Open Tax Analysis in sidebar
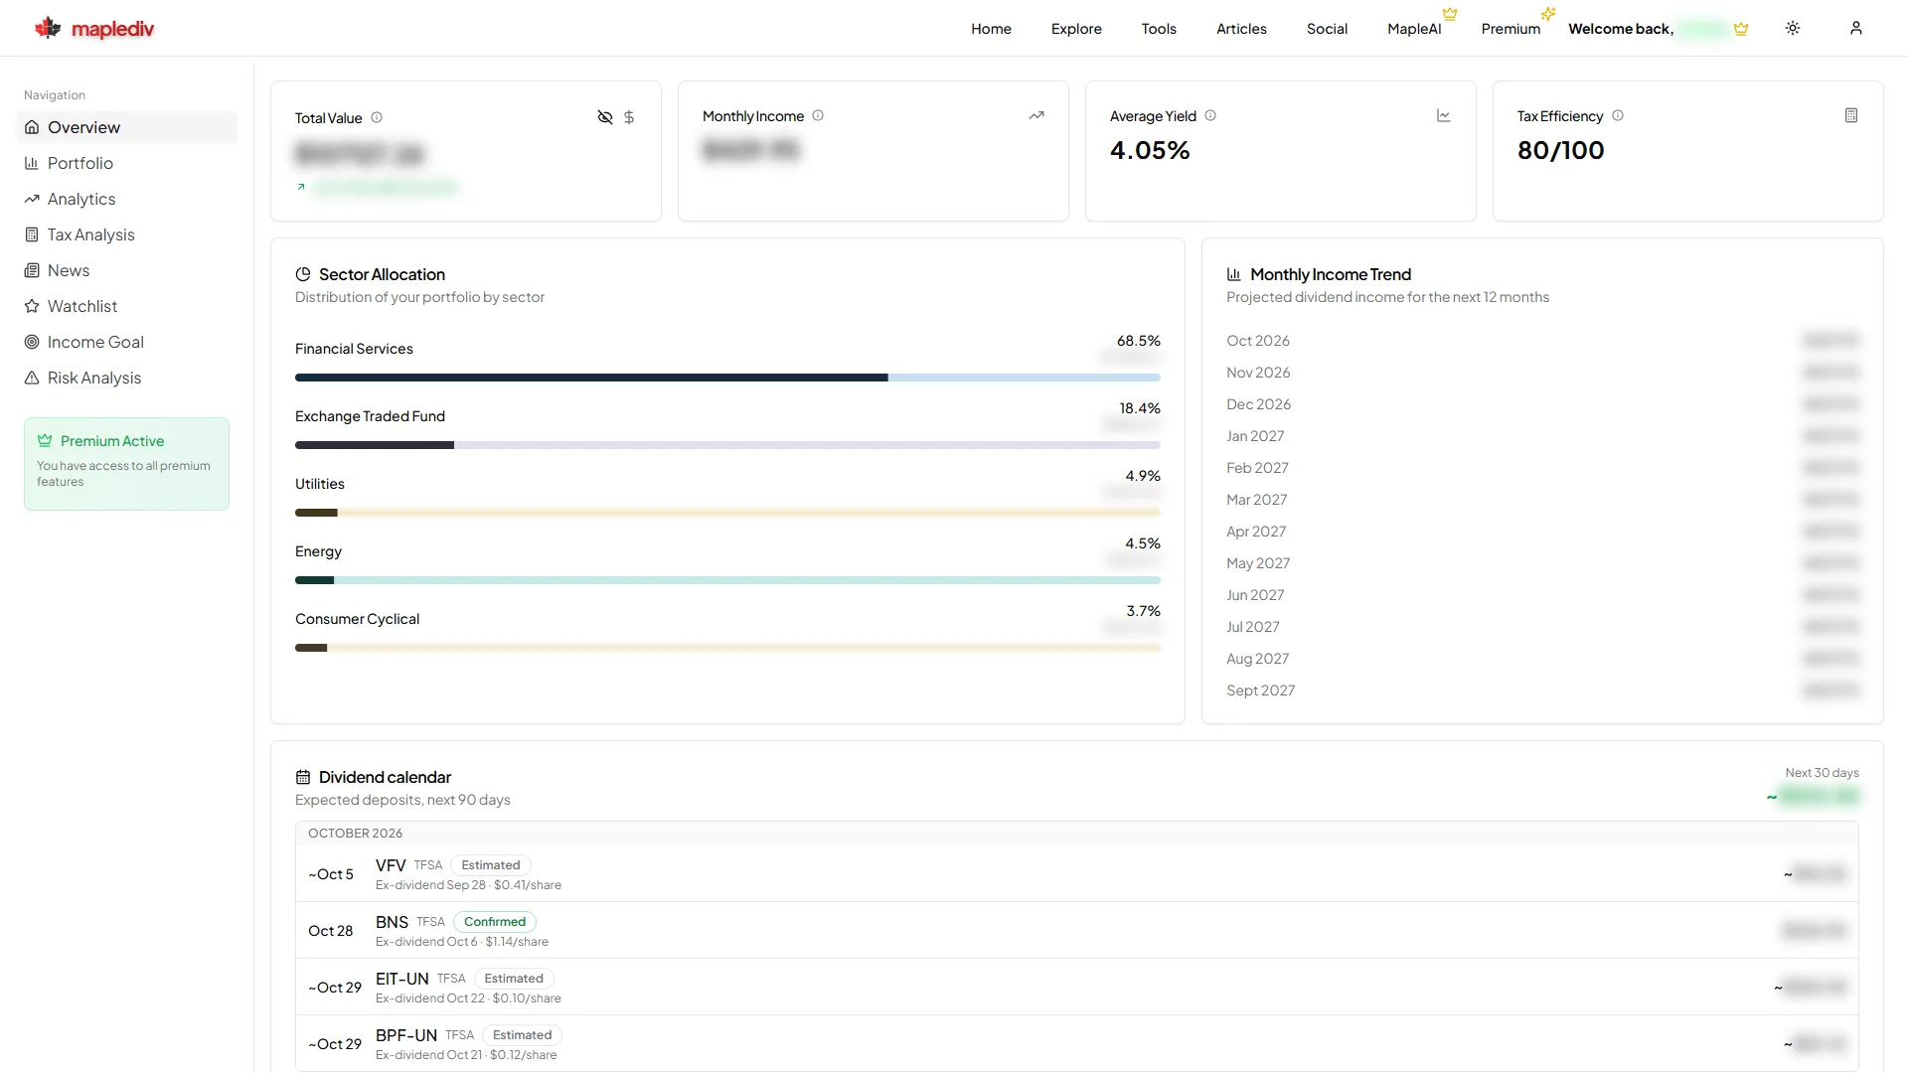The width and height of the screenshot is (1908, 1073). [x=126, y=234]
